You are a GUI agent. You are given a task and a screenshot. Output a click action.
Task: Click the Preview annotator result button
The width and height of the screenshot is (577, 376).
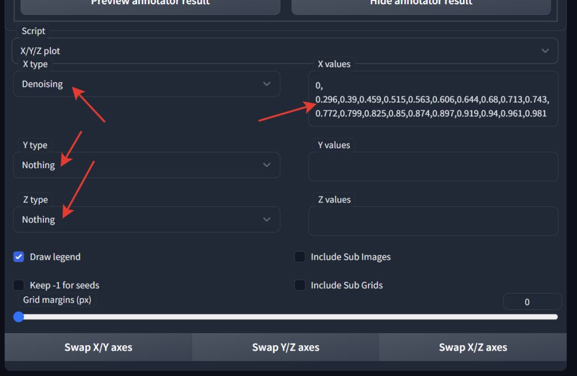[x=150, y=4]
